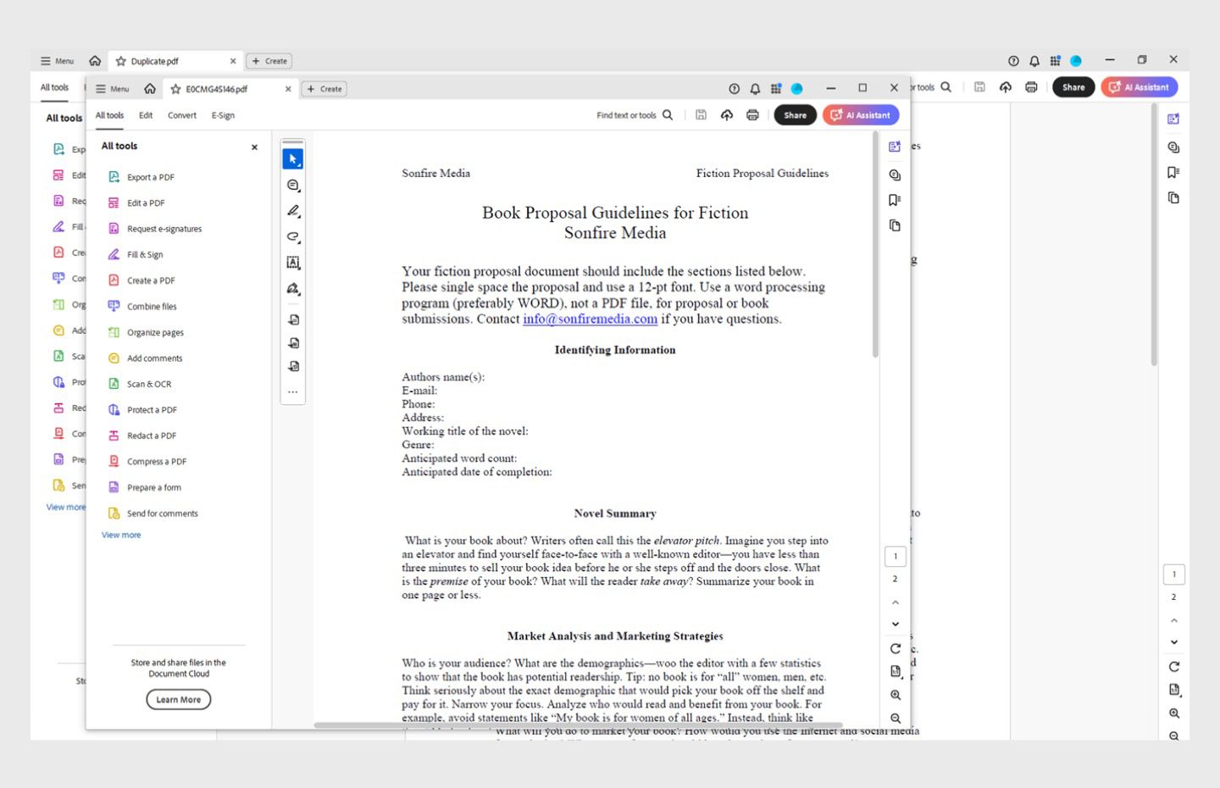Expand more tools with the ellipsis

coord(292,391)
